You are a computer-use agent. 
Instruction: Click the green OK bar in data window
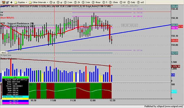(15, 78)
